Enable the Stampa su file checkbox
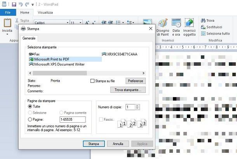 pos(92,81)
